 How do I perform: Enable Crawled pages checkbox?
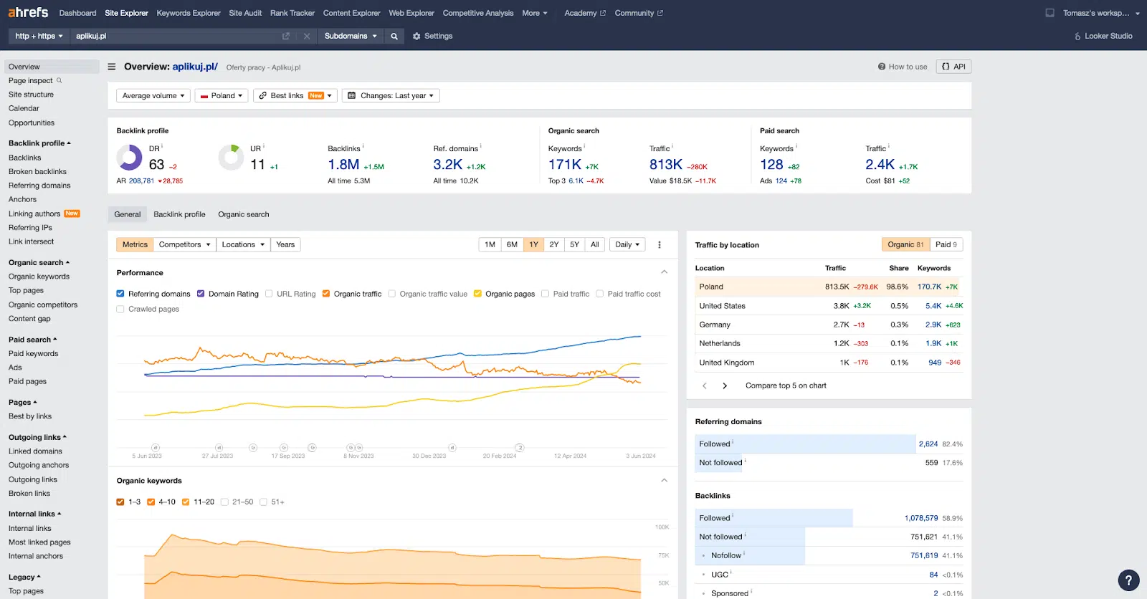120,309
